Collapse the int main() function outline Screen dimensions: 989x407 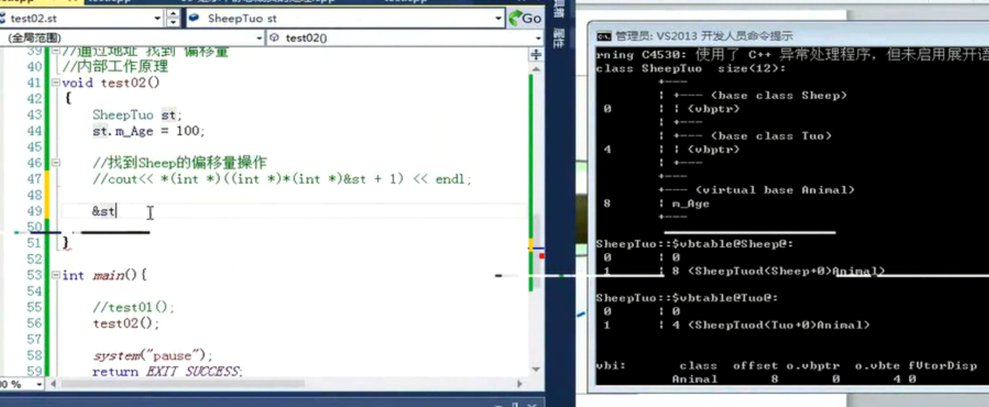click(x=56, y=275)
